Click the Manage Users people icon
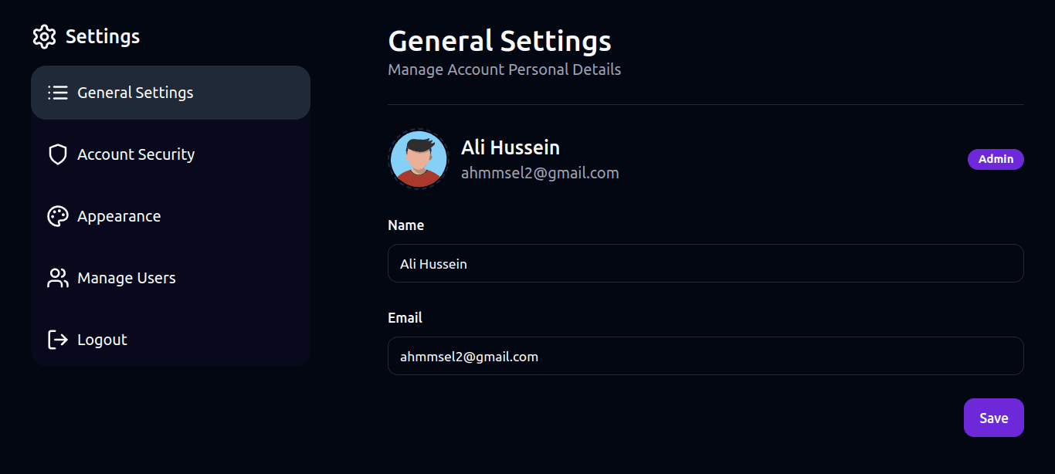 [58, 278]
